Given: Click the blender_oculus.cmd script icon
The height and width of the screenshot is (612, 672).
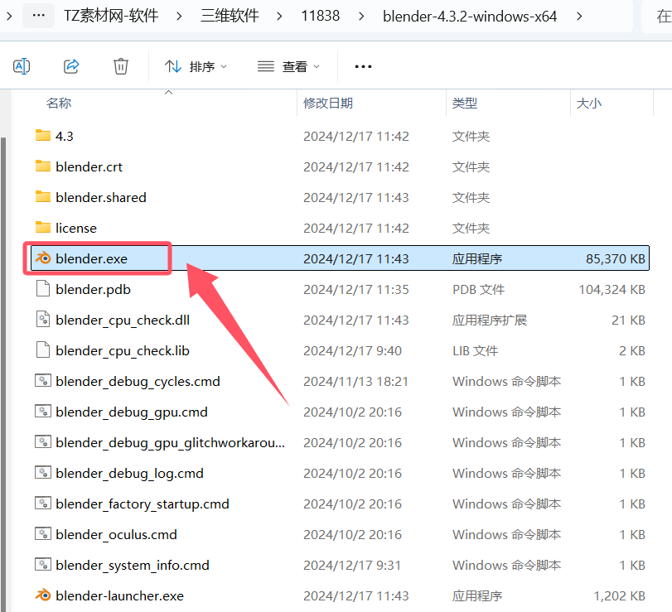Looking at the screenshot, I should [x=43, y=533].
